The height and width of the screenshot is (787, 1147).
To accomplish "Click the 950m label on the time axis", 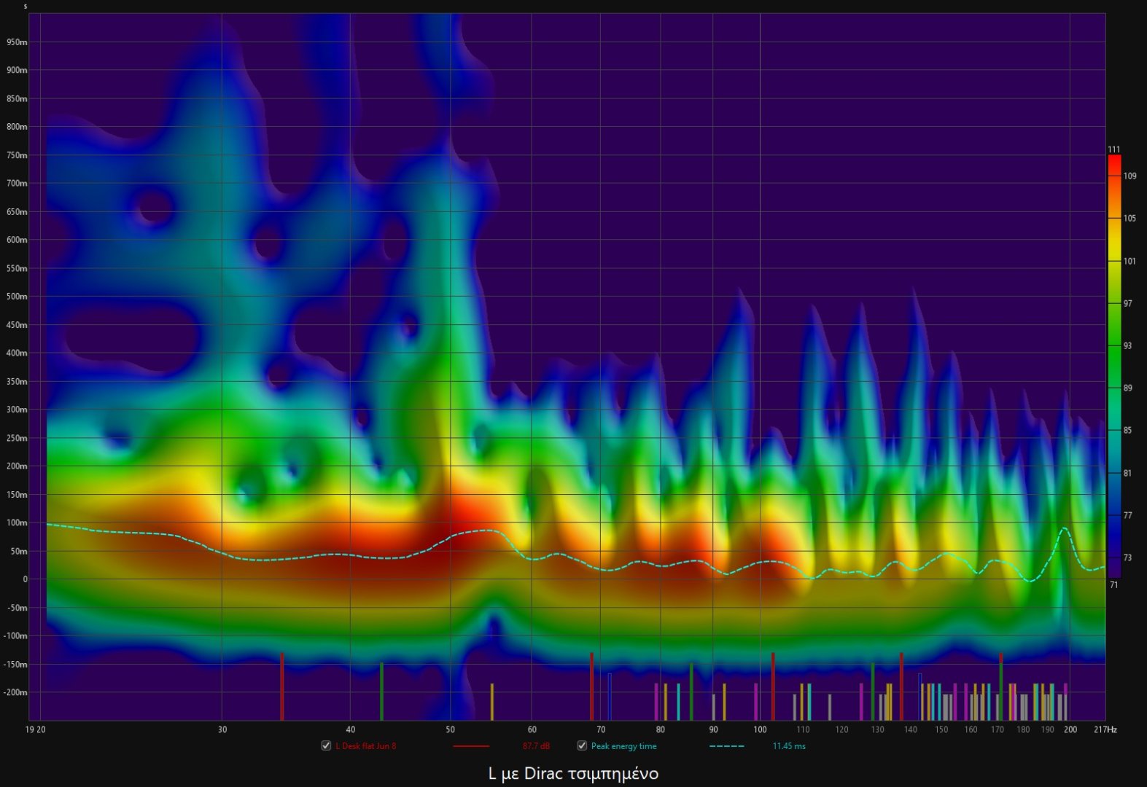I will click(x=17, y=42).
